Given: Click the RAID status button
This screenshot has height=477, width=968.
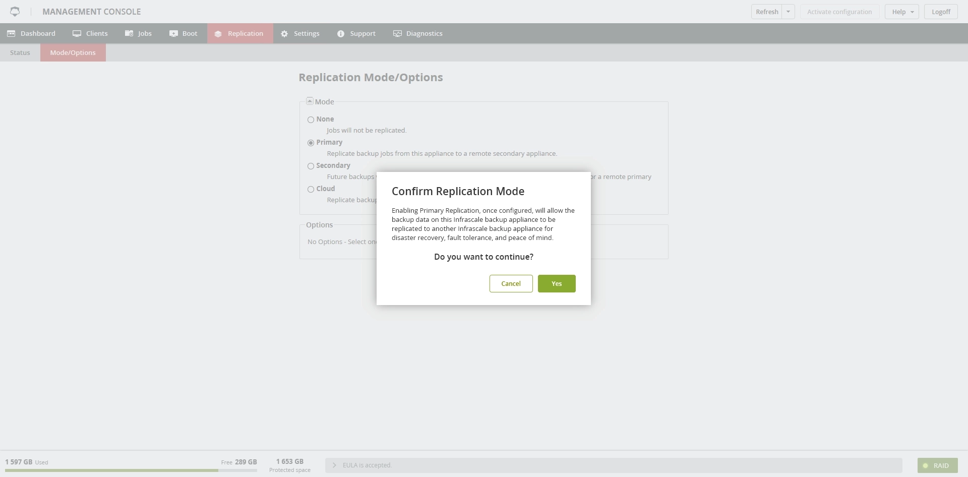Looking at the screenshot, I should pyautogui.click(x=937, y=465).
